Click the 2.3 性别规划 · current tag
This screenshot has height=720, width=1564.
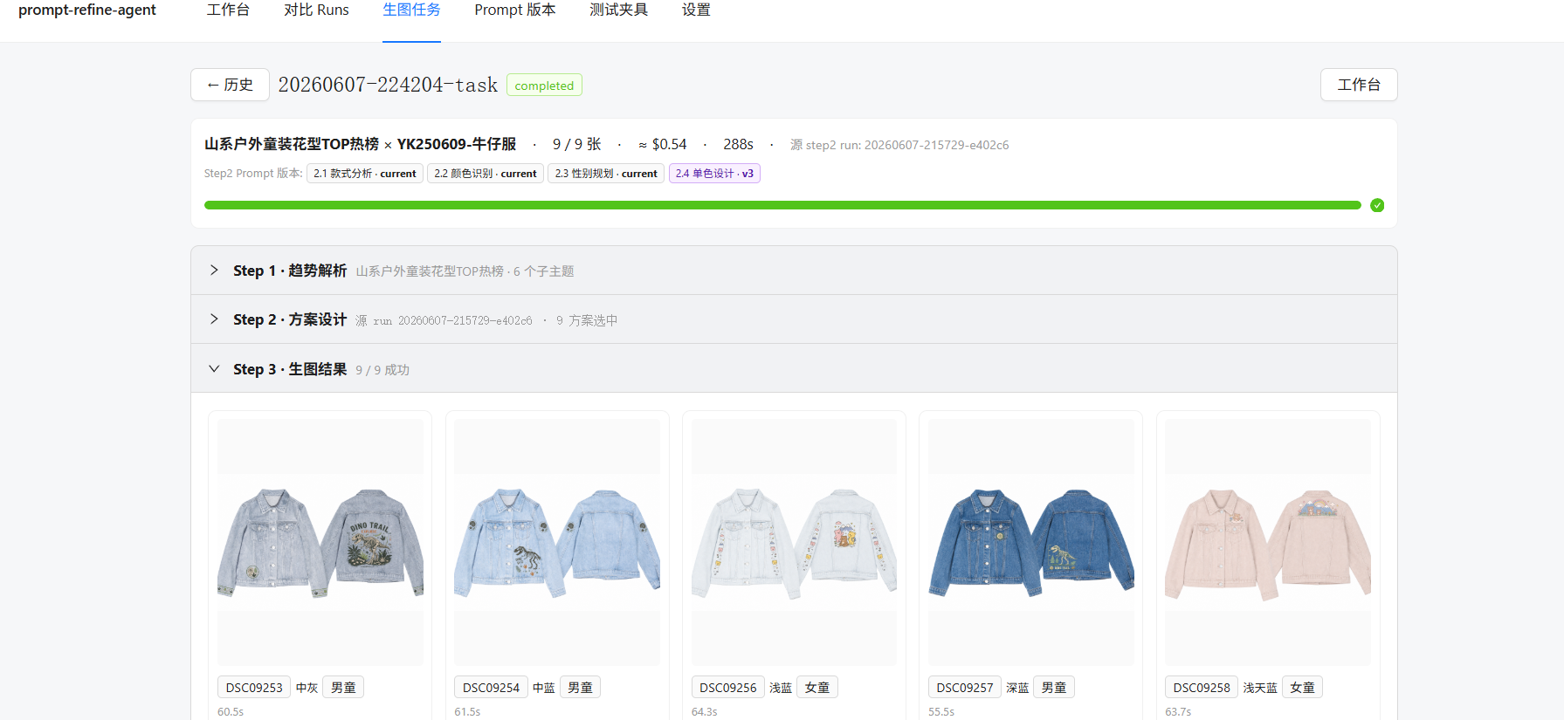606,174
